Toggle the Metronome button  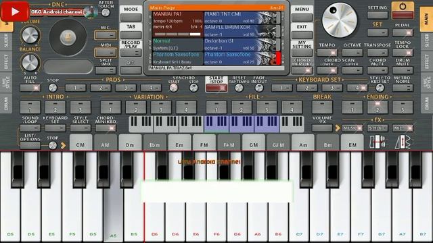[x=403, y=88]
